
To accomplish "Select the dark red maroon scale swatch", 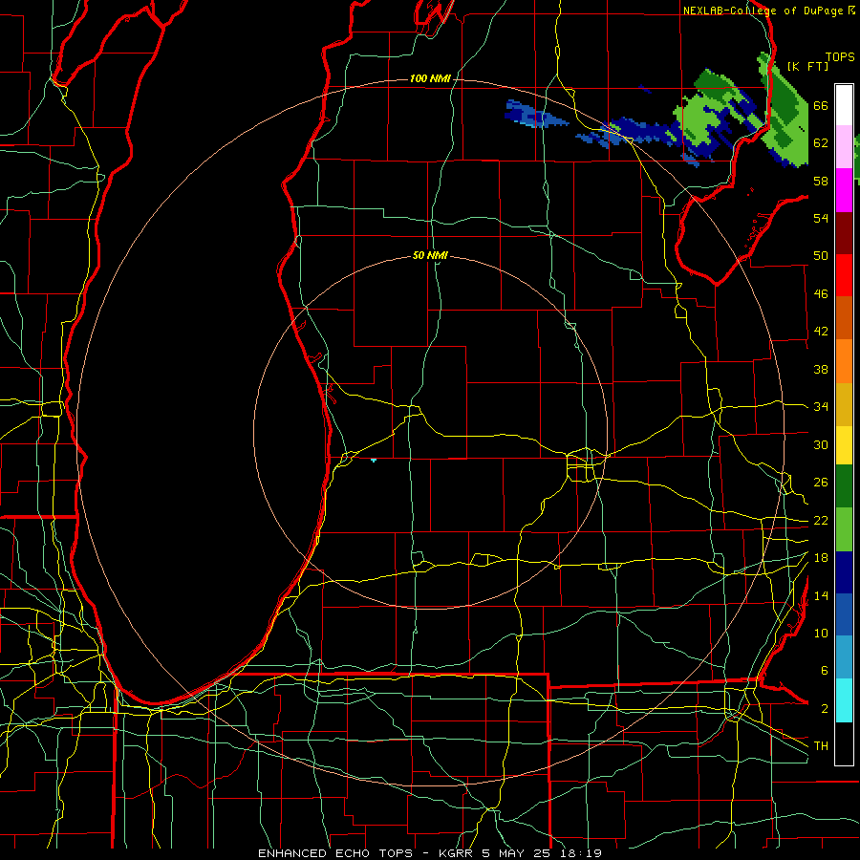I will point(844,232).
